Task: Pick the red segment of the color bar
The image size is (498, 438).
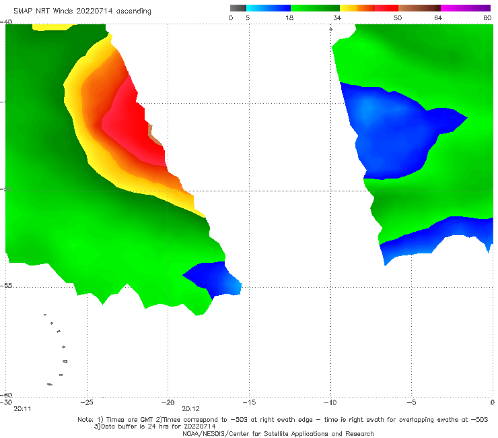Action: (x=386, y=8)
